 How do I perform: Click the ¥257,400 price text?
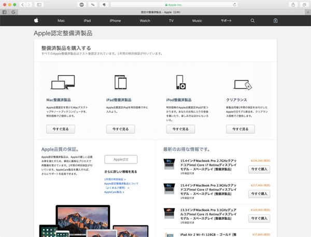[260, 185]
